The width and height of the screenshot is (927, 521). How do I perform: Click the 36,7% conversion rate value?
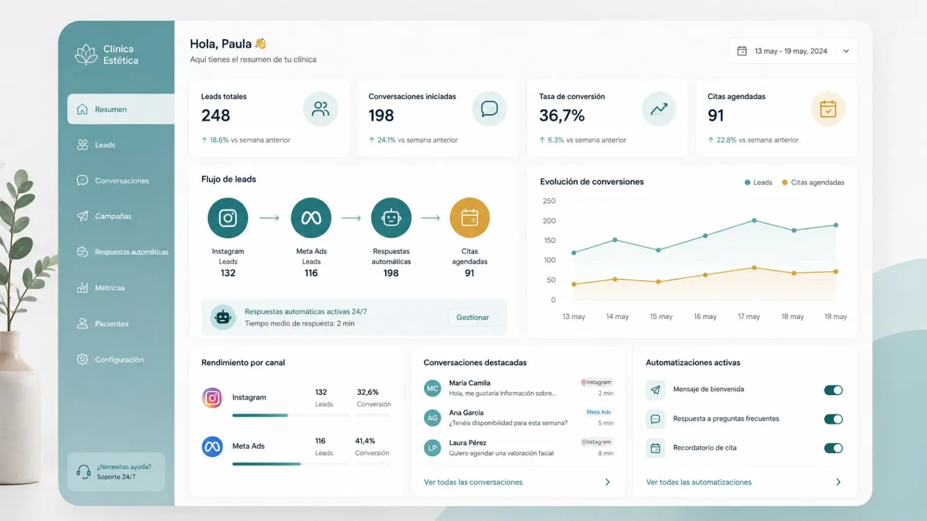pyautogui.click(x=561, y=116)
